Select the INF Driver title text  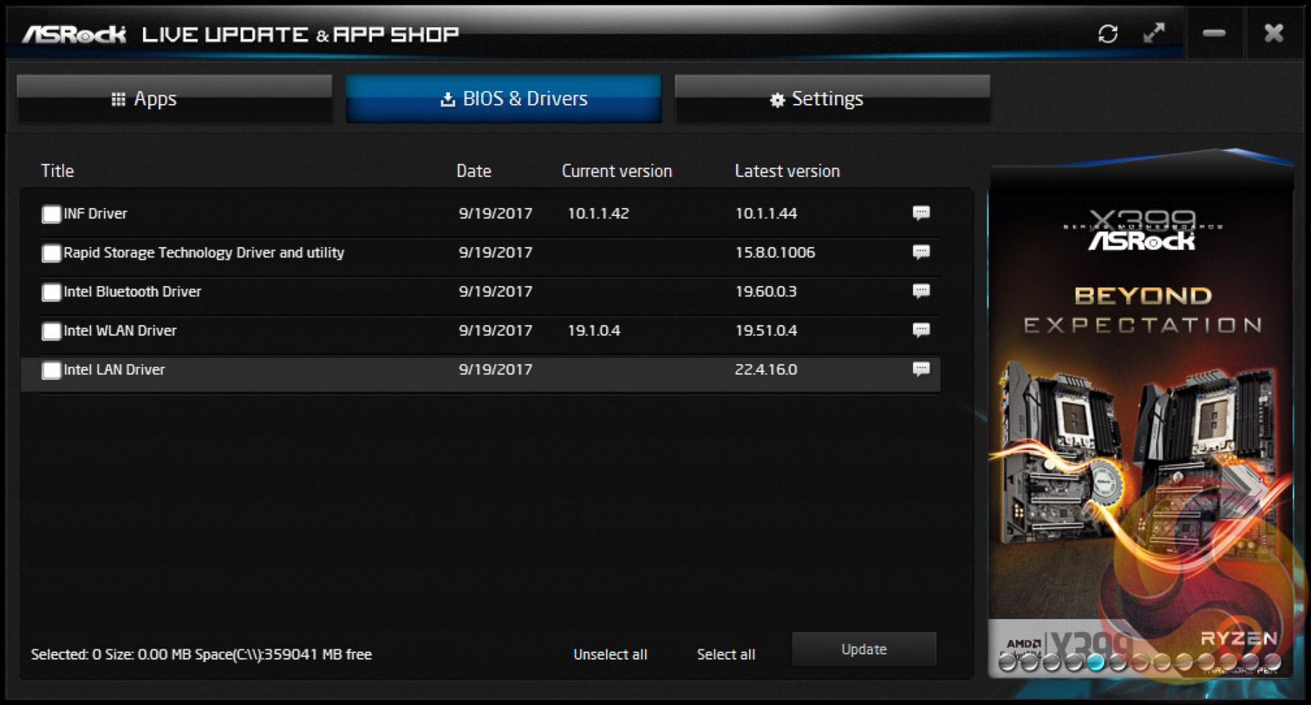(95, 213)
